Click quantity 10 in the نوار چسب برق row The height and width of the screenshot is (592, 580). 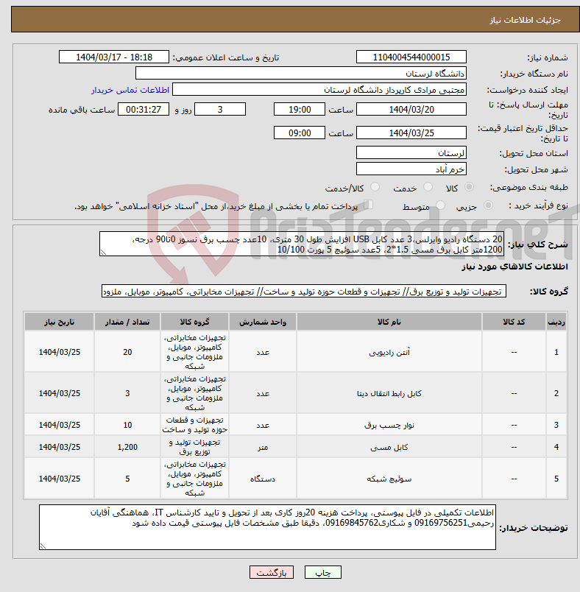[x=127, y=425]
